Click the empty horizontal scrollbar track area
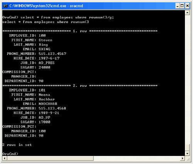This screenshot has width=193, height=164. (x=137, y=158)
